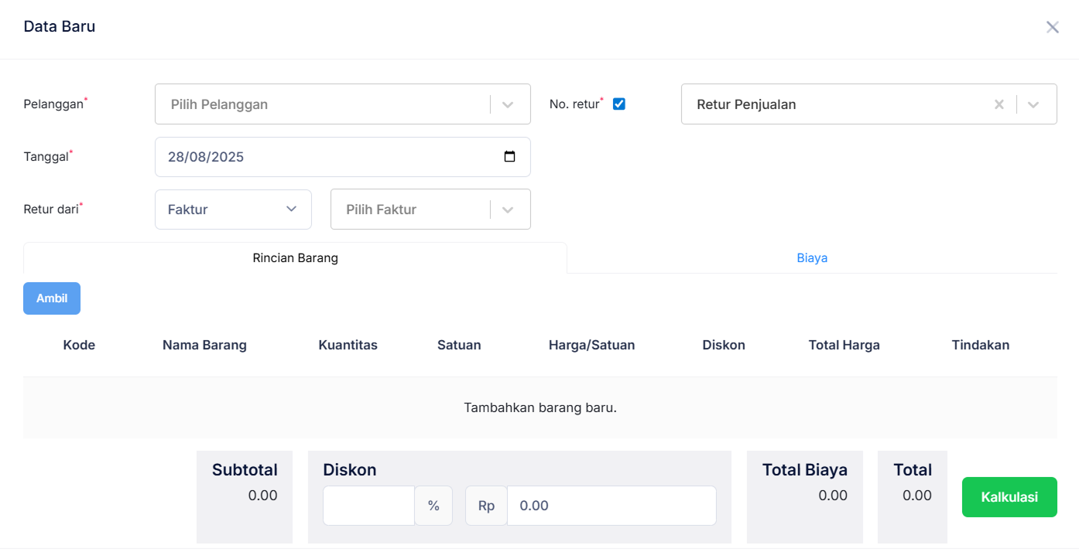Click the Nama Barang column header
Image resolution: width=1079 pixels, height=552 pixels.
[204, 346]
